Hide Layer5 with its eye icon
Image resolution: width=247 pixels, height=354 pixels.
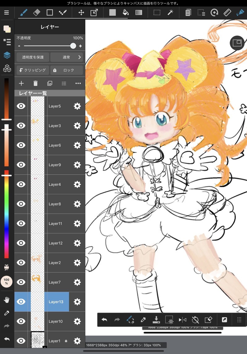(21, 106)
